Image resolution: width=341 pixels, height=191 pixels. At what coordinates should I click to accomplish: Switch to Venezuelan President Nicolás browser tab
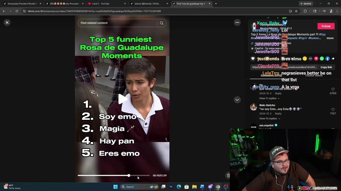coord(22,4)
